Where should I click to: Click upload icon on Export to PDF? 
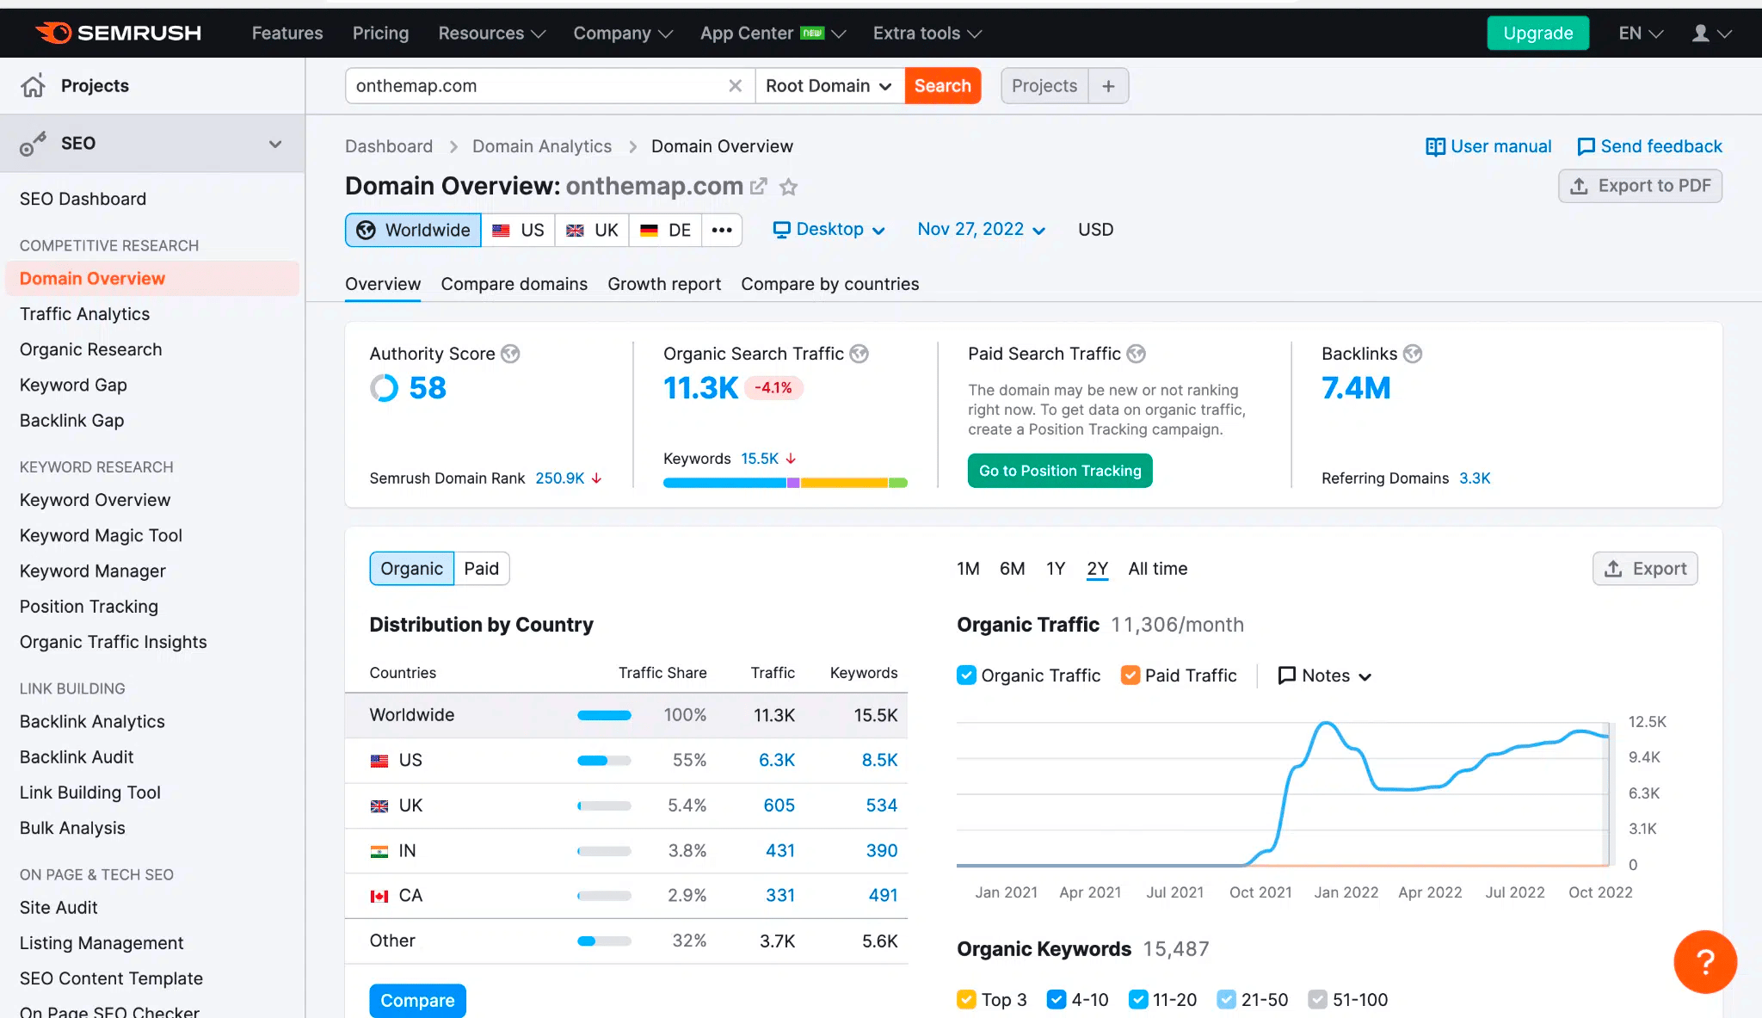click(x=1579, y=186)
